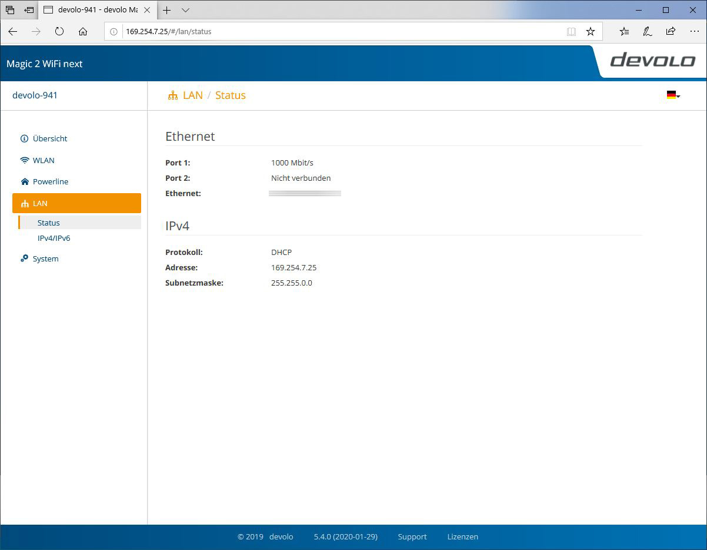The image size is (707, 550).
Task: Click the Magic 2 WiFi next title
Action: click(45, 64)
